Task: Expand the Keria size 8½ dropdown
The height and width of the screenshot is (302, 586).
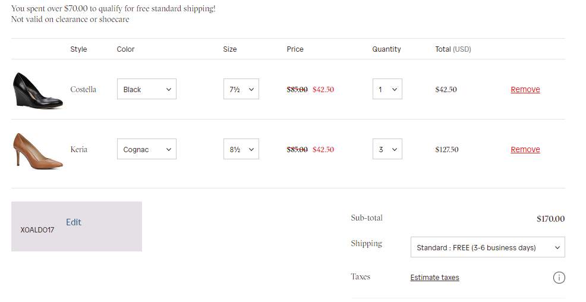Action: (x=241, y=149)
